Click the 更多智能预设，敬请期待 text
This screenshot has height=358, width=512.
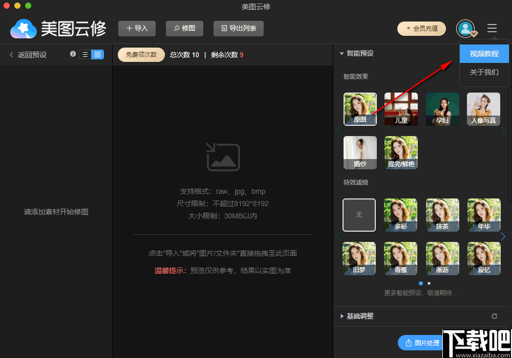(x=420, y=293)
